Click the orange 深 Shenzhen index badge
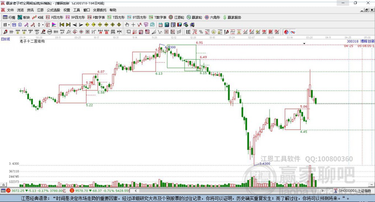Screen dimensions: 375x202 click(x=71, y=191)
